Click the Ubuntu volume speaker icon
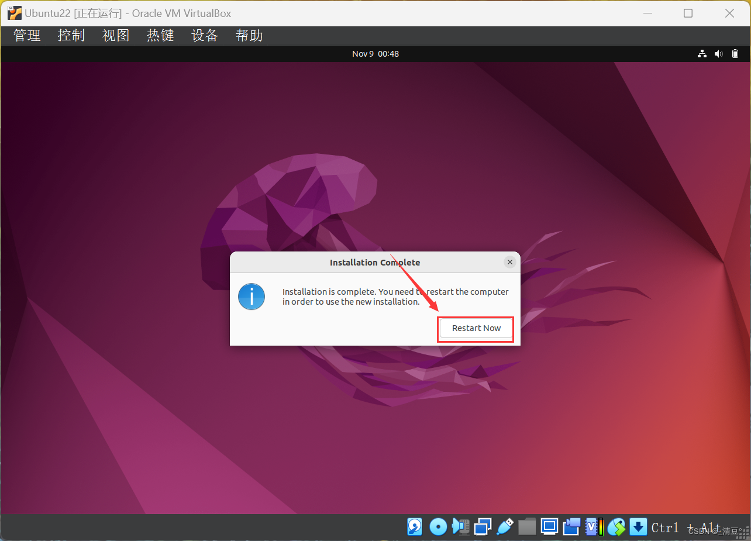Viewport: 751px width, 541px height. point(719,54)
